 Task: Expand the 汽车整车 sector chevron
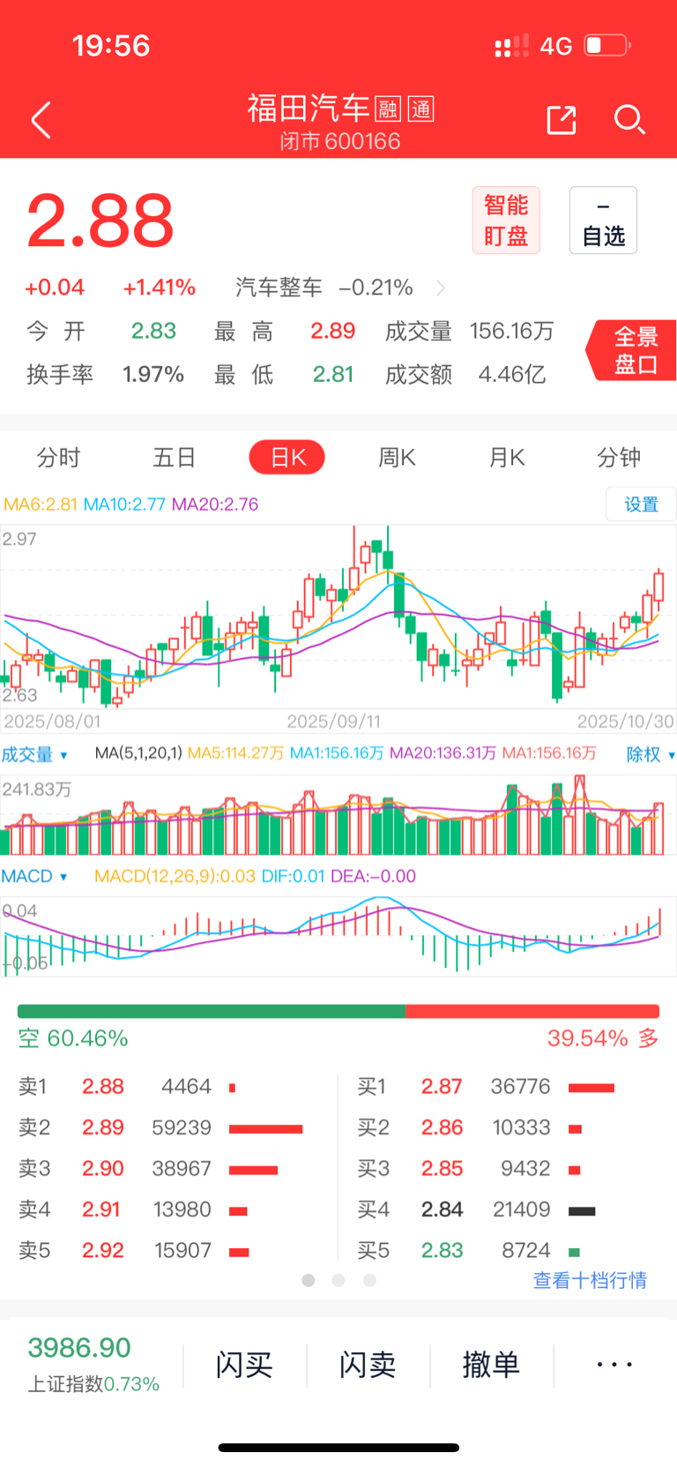click(x=441, y=288)
